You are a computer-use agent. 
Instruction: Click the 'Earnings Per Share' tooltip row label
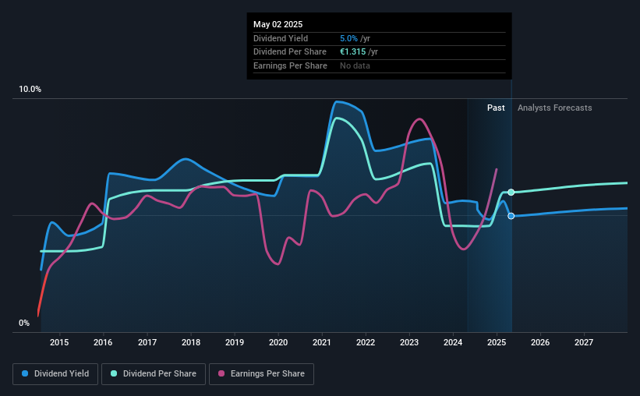pos(290,65)
